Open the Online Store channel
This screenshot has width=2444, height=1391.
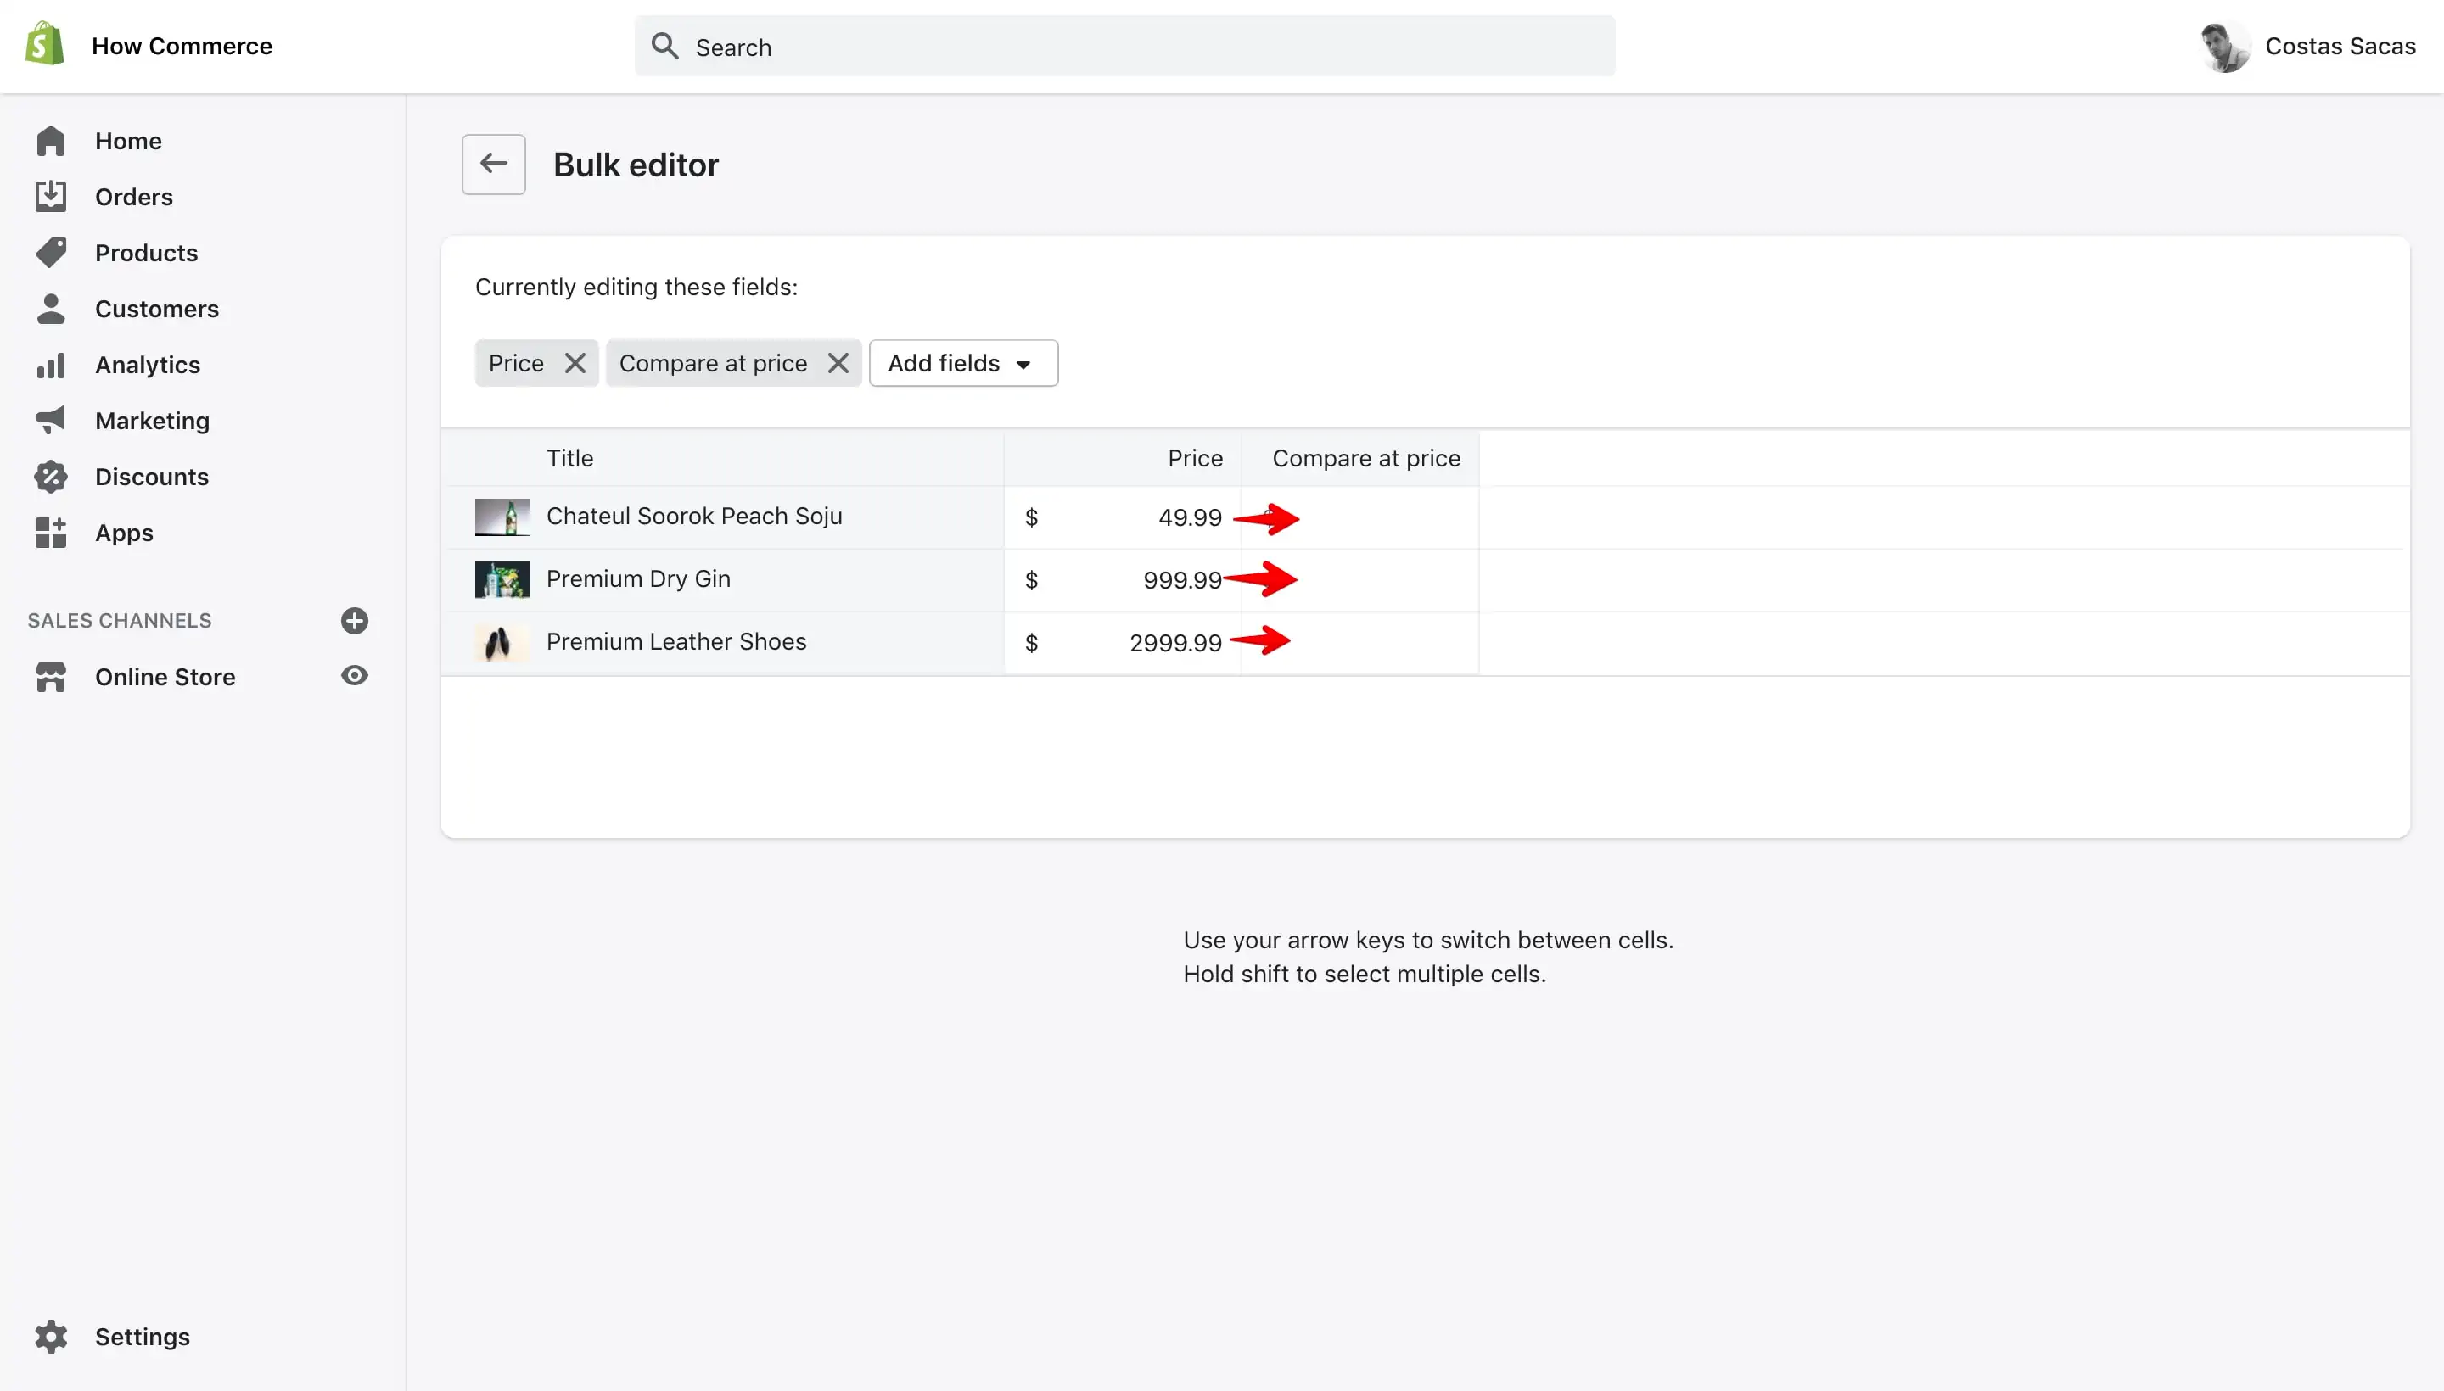pyautogui.click(x=165, y=676)
